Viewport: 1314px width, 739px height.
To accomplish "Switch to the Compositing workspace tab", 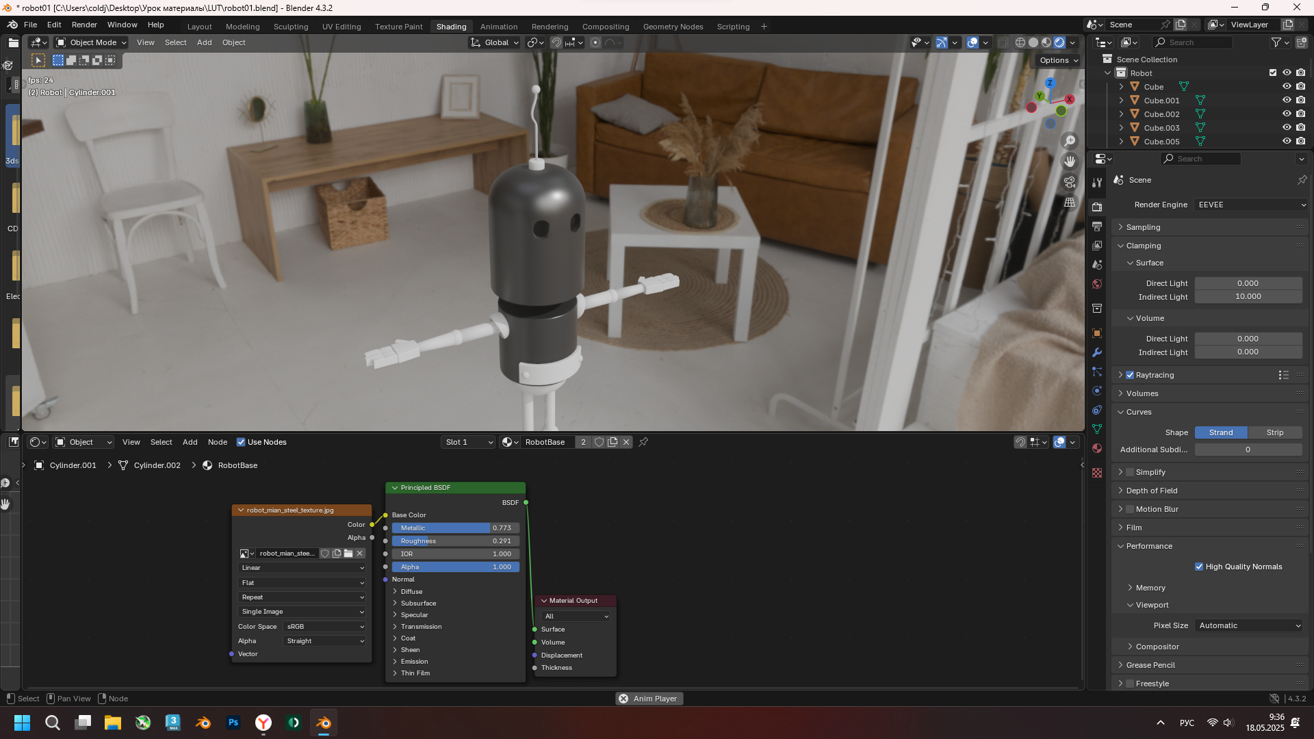I will [x=605, y=27].
